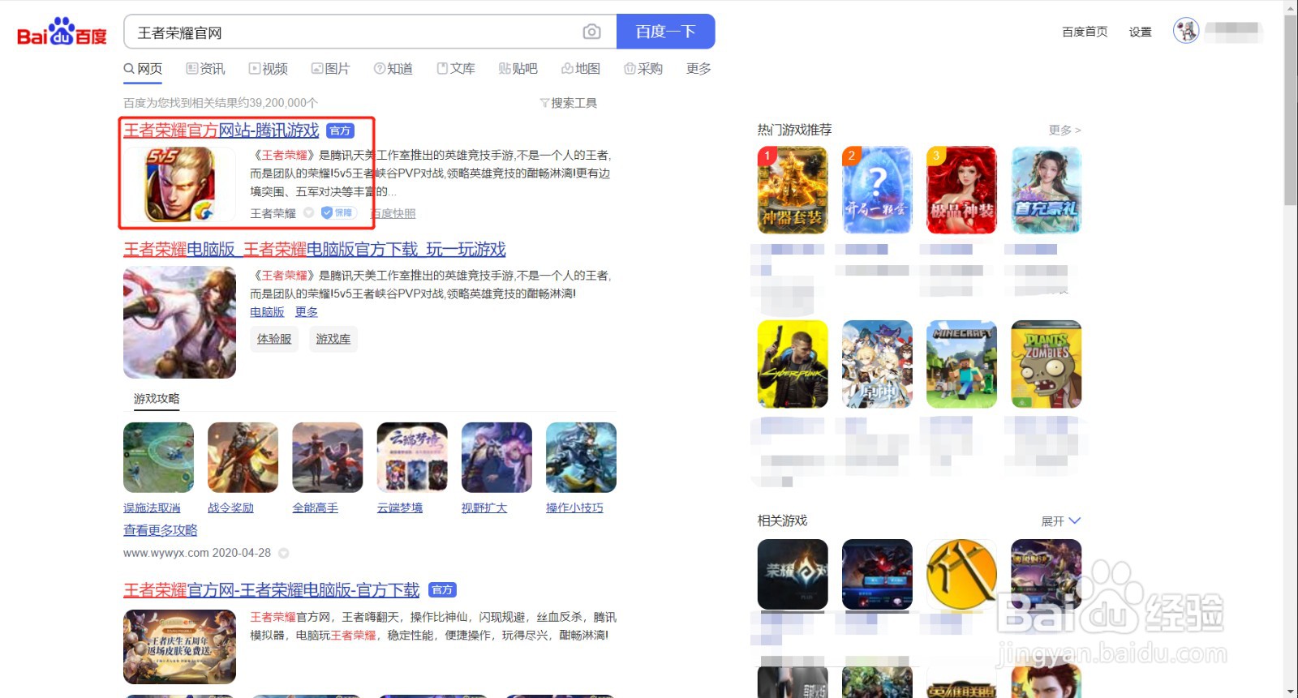The image size is (1298, 698).
Task: Open the 百度快照 link
Action: pyautogui.click(x=393, y=214)
